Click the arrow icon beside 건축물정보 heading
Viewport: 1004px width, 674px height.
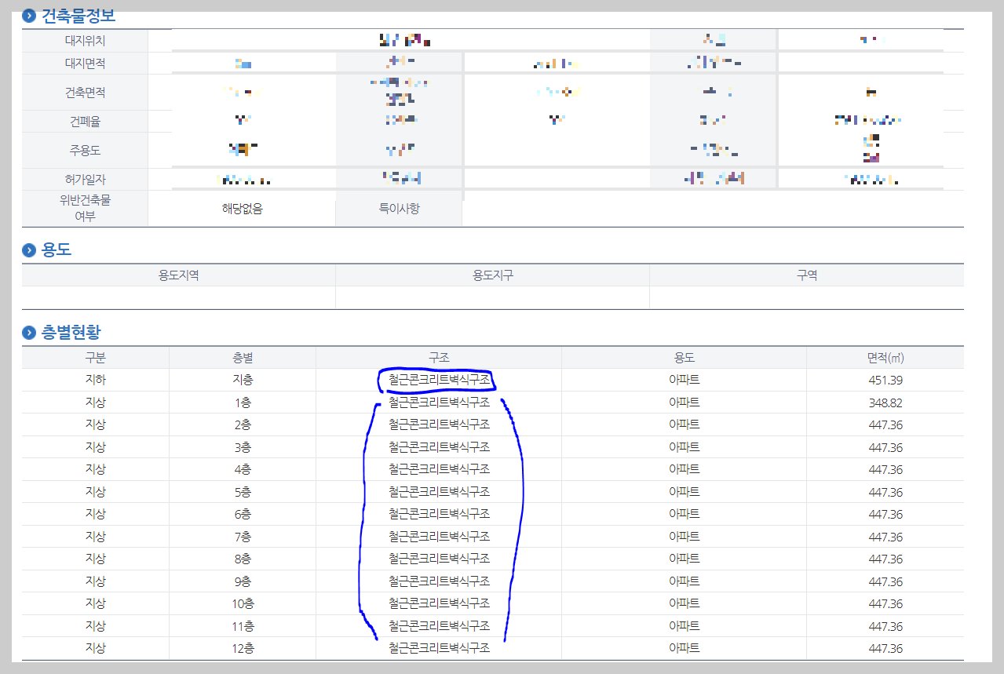tap(29, 15)
